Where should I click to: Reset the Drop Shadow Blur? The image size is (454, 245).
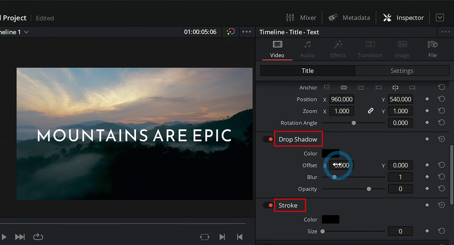(x=442, y=177)
